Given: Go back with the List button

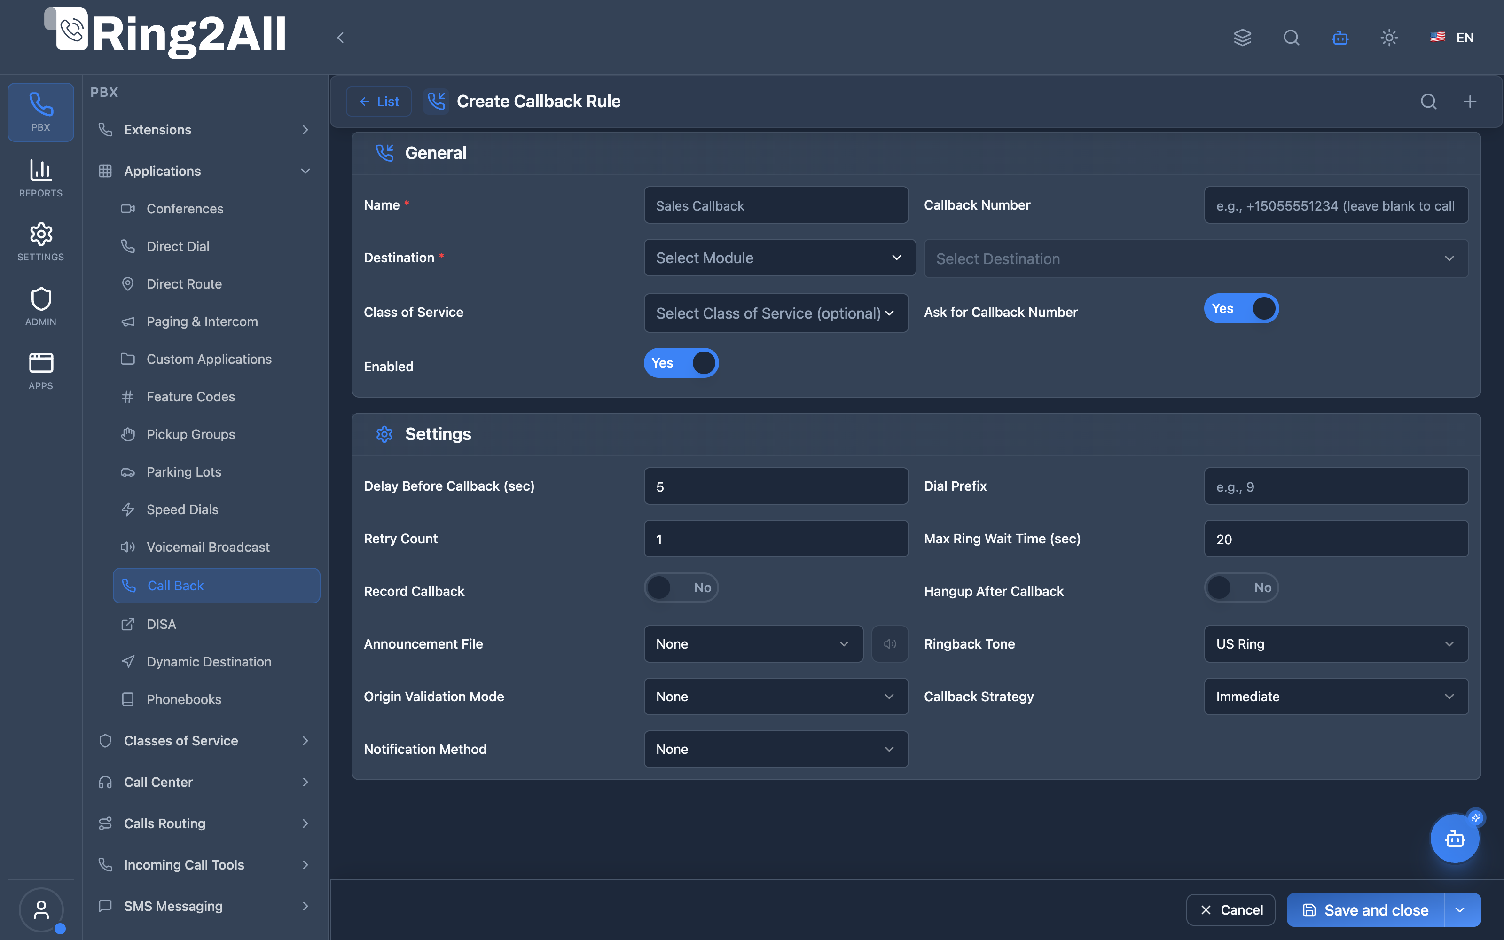Looking at the screenshot, I should tap(379, 102).
